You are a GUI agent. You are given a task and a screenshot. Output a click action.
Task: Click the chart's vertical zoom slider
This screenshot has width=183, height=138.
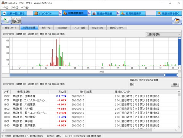[x=180, y=52]
